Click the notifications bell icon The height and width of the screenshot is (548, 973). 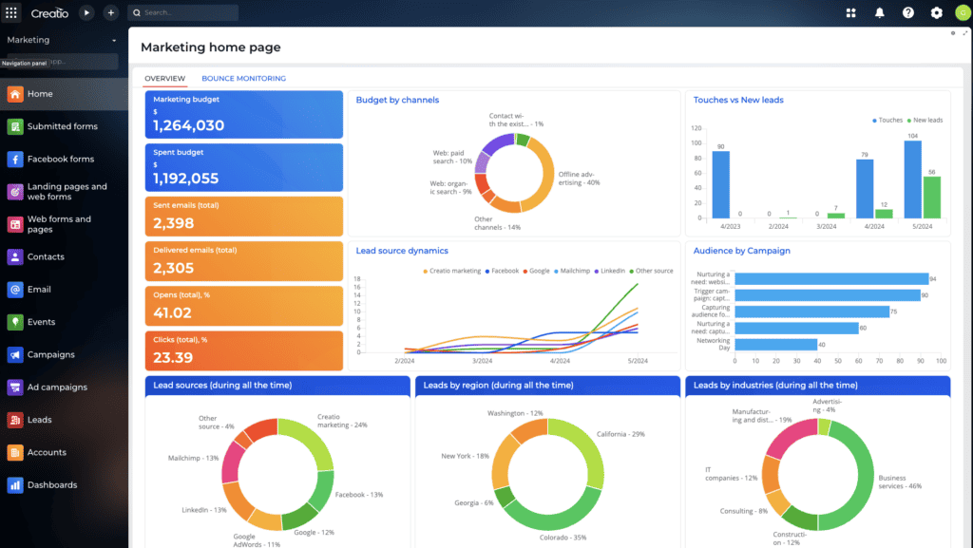coord(879,12)
